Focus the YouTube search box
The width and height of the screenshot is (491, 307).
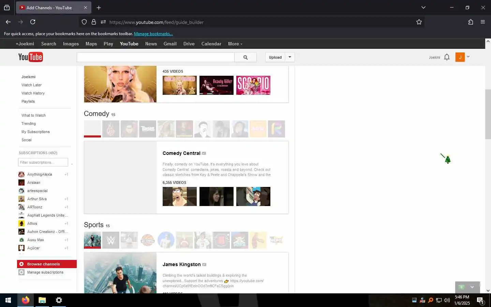pos(155,57)
